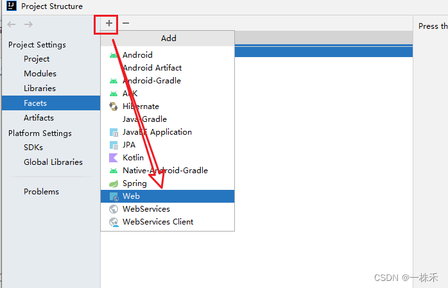Select the highlighted blue facet row
The width and height of the screenshot is (448, 288).
323,52
